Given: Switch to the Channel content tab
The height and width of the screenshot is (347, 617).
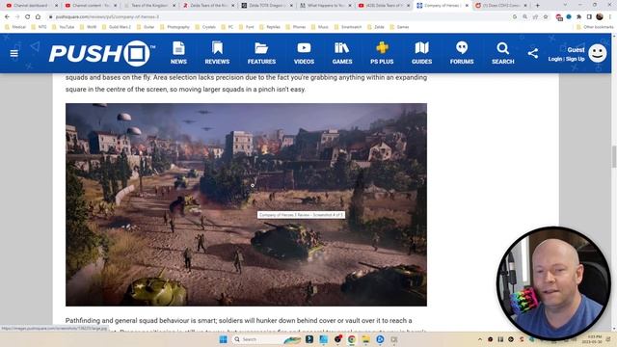Looking at the screenshot, I should 91,6.
